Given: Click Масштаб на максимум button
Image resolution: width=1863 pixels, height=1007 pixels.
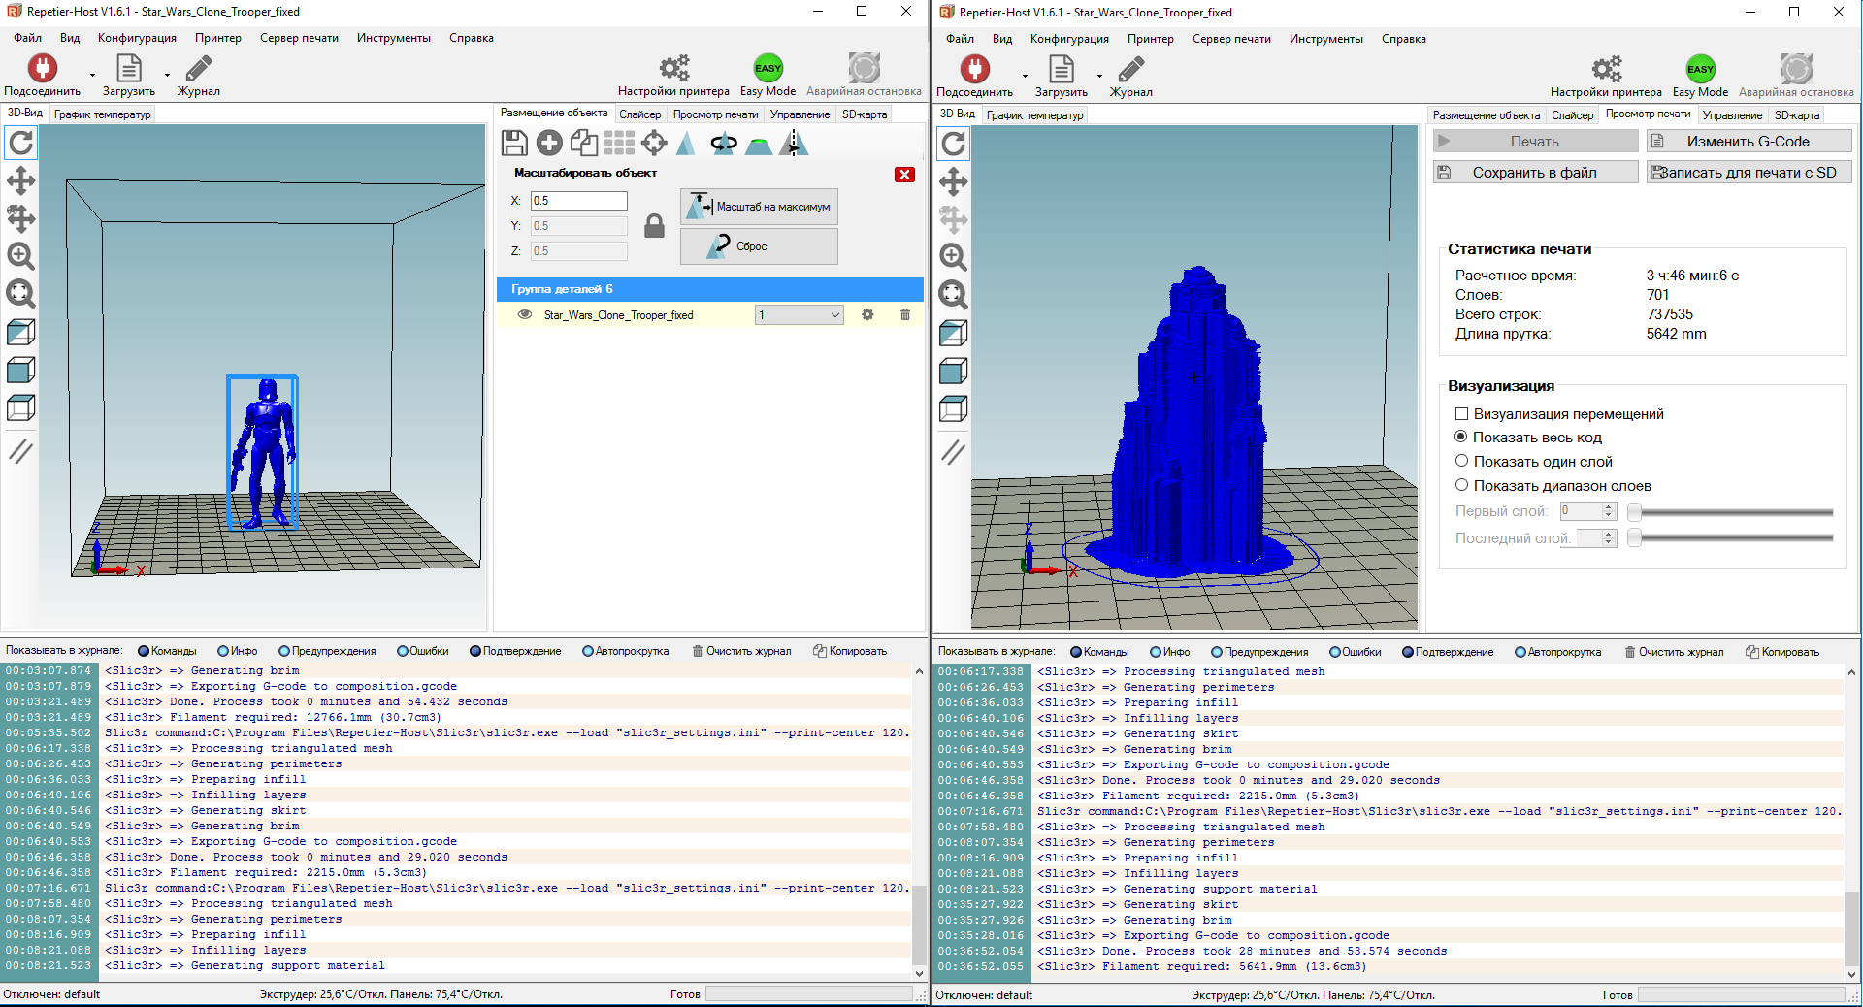Looking at the screenshot, I should 759,207.
